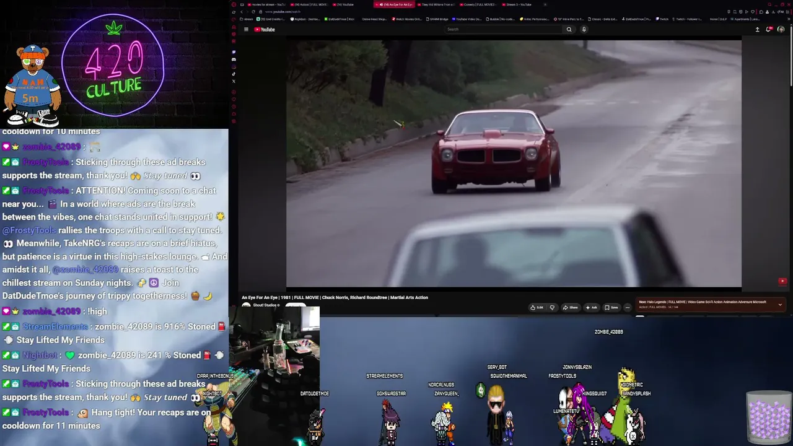The image size is (793, 446).
Task: Open the 'stream' bookmarks folder
Action: [247, 19]
